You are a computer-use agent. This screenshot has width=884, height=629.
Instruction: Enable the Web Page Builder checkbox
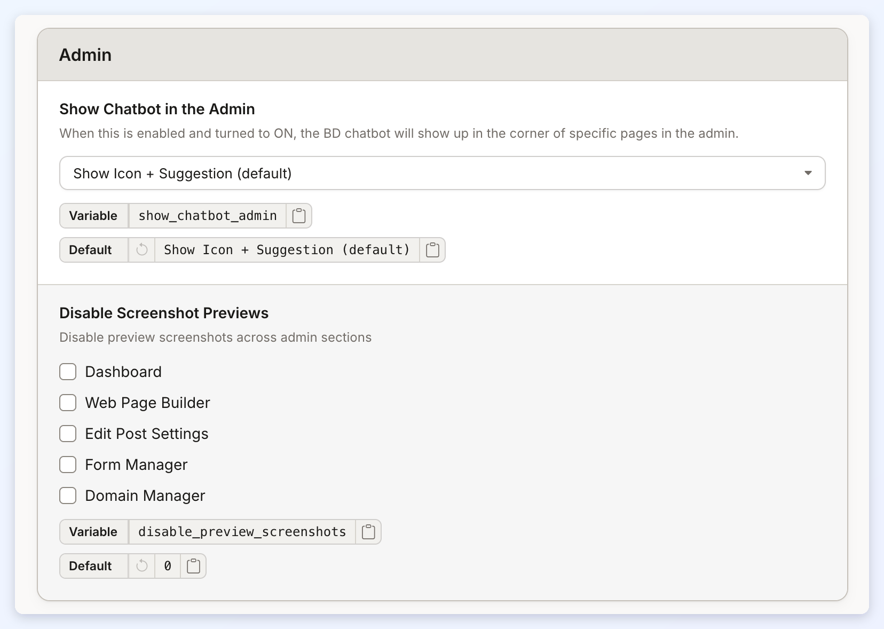point(68,403)
